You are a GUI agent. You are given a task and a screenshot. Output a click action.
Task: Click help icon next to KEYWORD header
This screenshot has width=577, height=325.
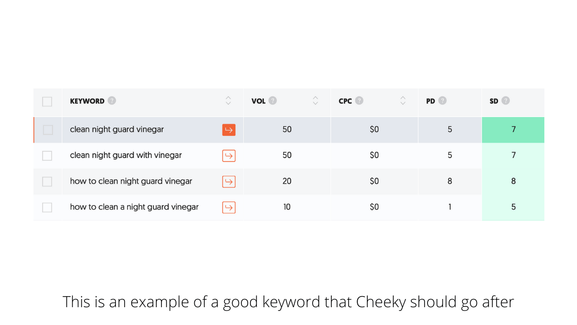point(112,101)
